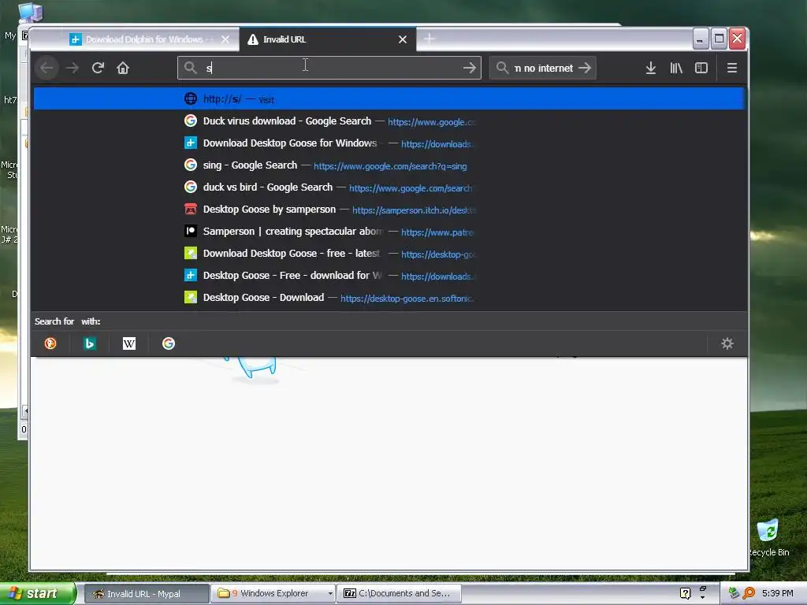Open the Downloads panel

pos(650,68)
